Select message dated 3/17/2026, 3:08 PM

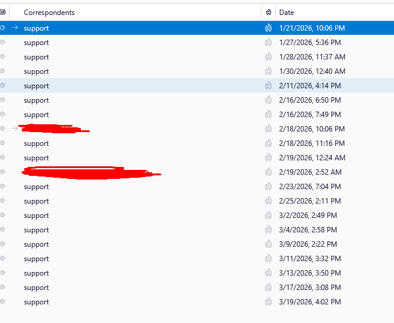pyautogui.click(x=197, y=288)
